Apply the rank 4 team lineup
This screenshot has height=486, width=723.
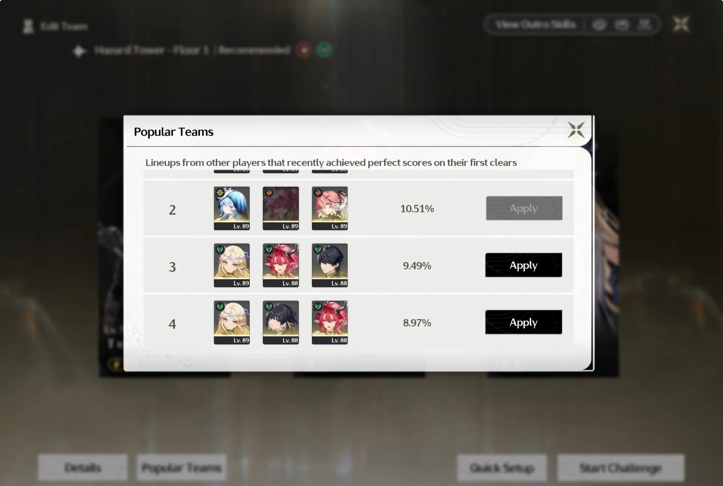point(524,322)
